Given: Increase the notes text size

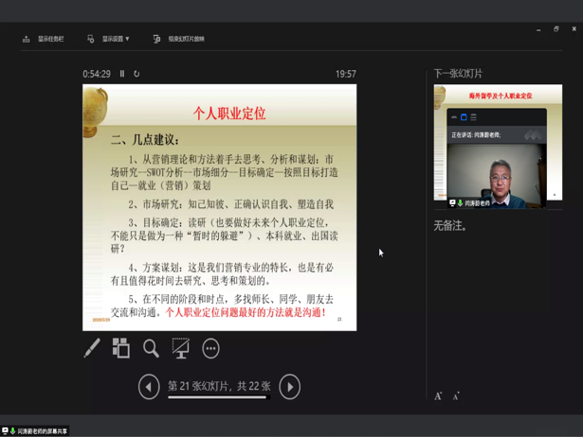Looking at the screenshot, I should 438,396.
